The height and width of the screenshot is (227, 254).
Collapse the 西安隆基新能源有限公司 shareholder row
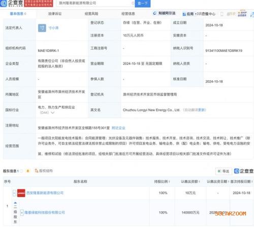tap(14, 193)
